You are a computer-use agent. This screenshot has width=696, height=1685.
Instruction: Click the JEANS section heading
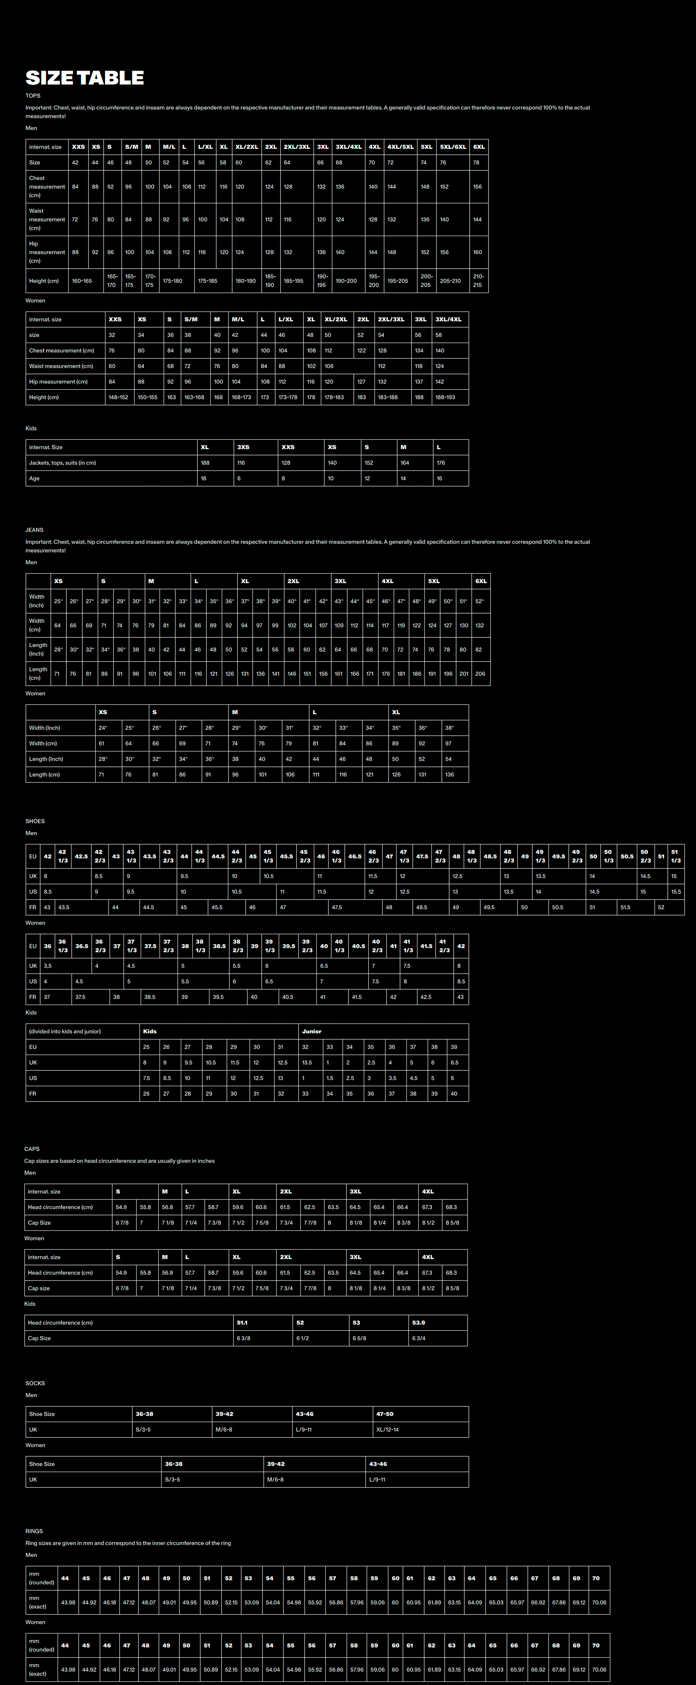tap(35, 530)
